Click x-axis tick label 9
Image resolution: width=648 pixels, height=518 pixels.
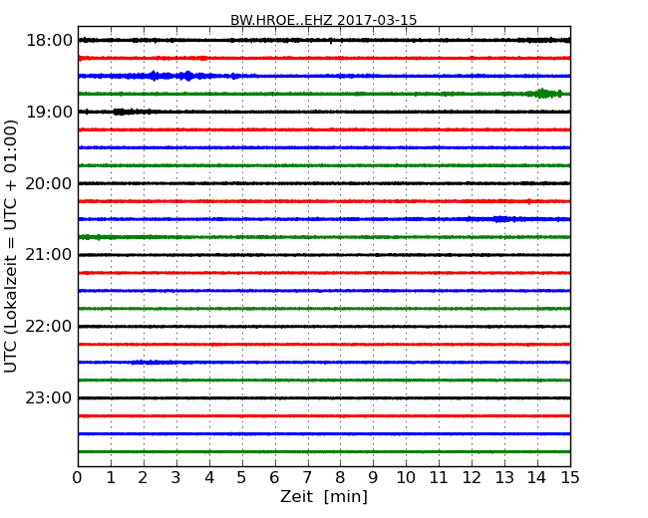(x=373, y=477)
